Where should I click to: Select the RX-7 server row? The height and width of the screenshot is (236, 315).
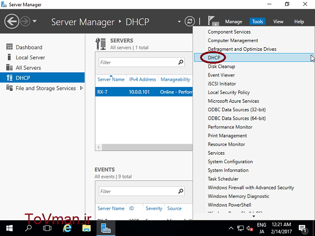coord(144,92)
